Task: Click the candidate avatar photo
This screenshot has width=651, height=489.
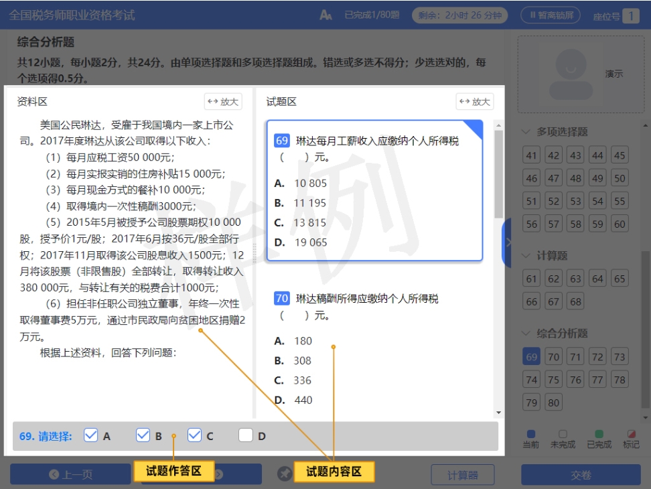Action: pyautogui.click(x=569, y=74)
